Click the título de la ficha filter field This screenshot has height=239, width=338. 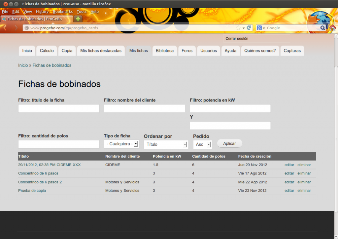click(59, 109)
